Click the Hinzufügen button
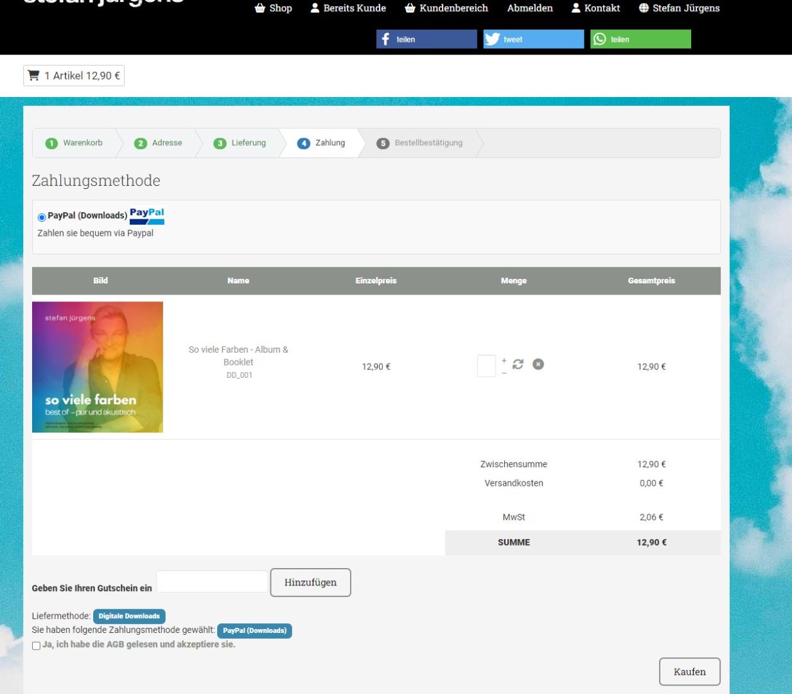Image resolution: width=792 pixels, height=694 pixels. [x=311, y=582]
